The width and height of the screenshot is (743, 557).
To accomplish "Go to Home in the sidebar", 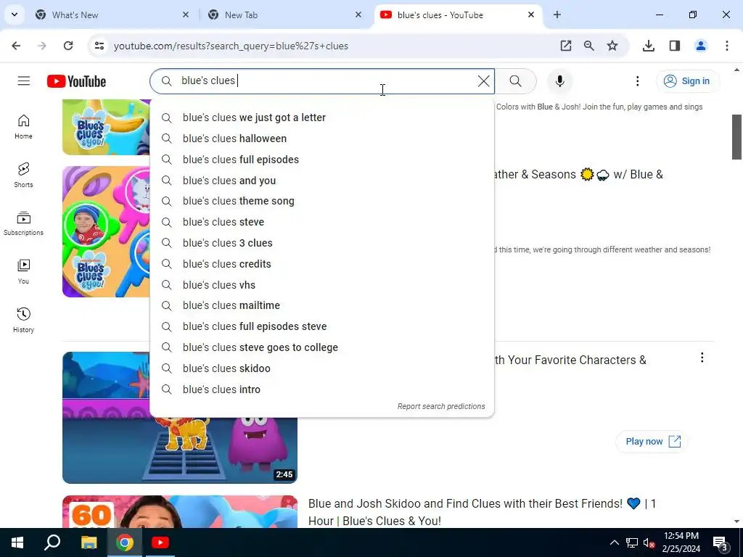I will [23, 126].
